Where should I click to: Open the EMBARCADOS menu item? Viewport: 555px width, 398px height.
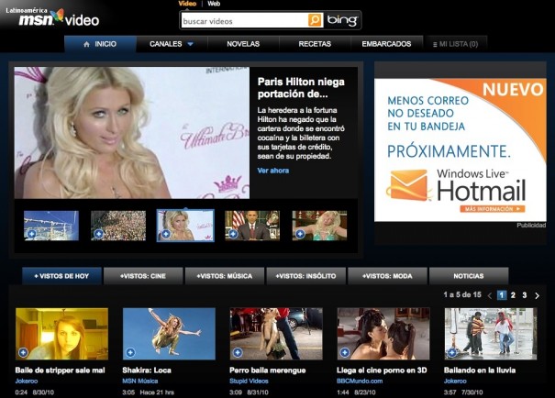(x=386, y=44)
